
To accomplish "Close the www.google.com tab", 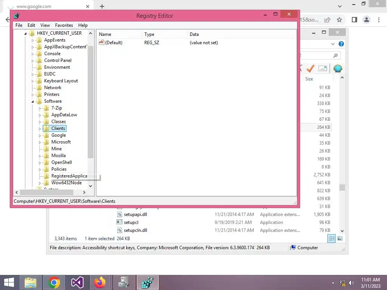I will pos(88,6).
